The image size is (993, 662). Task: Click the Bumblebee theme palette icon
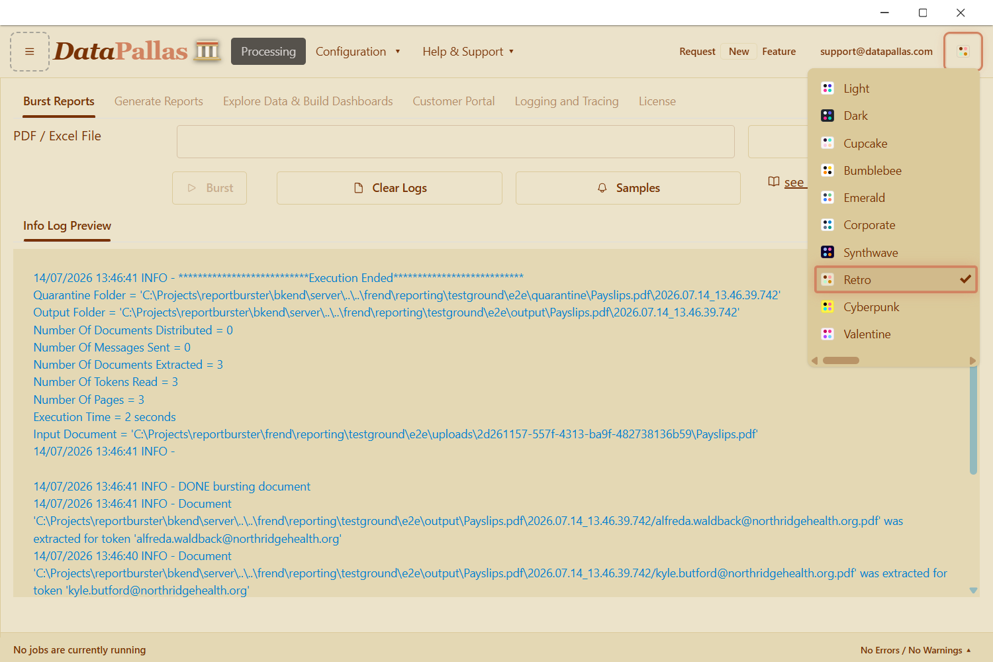pyautogui.click(x=827, y=170)
